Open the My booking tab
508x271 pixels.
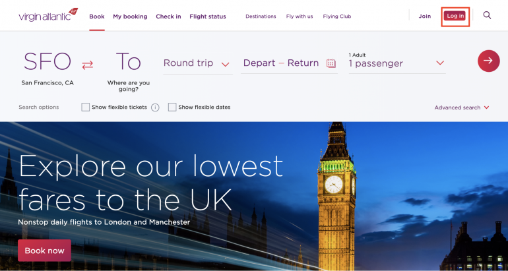click(130, 16)
